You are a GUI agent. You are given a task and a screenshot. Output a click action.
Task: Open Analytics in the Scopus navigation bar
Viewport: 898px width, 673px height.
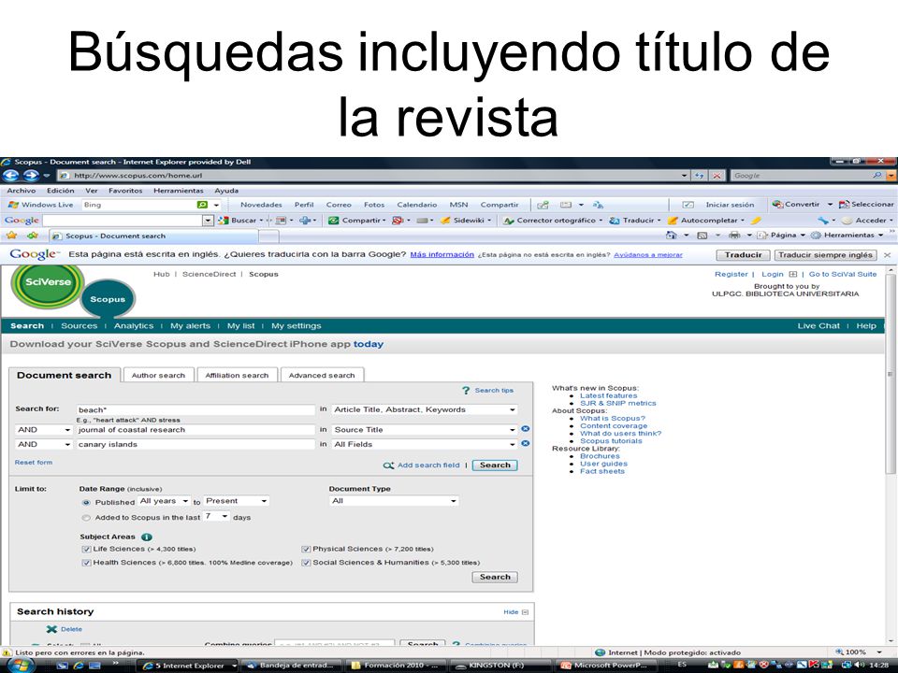(x=134, y=325)
